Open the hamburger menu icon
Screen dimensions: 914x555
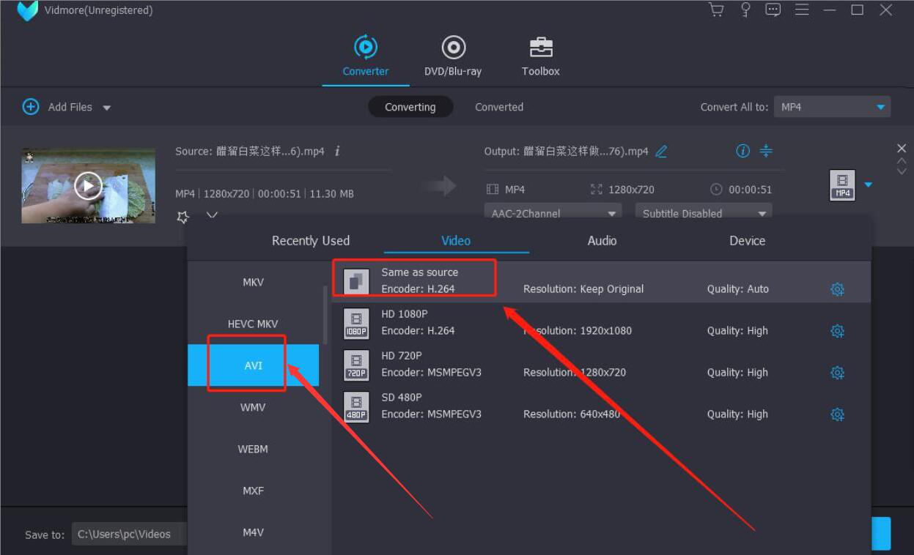tap(802, 10)
